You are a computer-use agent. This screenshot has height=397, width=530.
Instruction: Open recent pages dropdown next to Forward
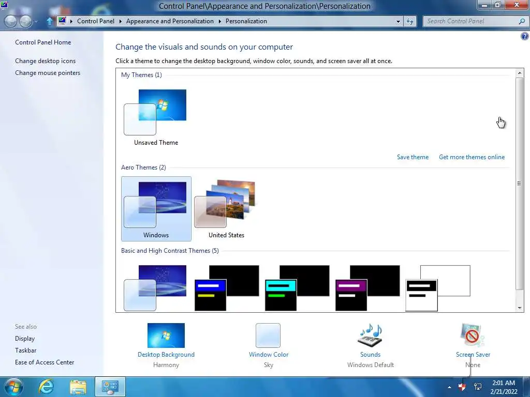[36, 22]
